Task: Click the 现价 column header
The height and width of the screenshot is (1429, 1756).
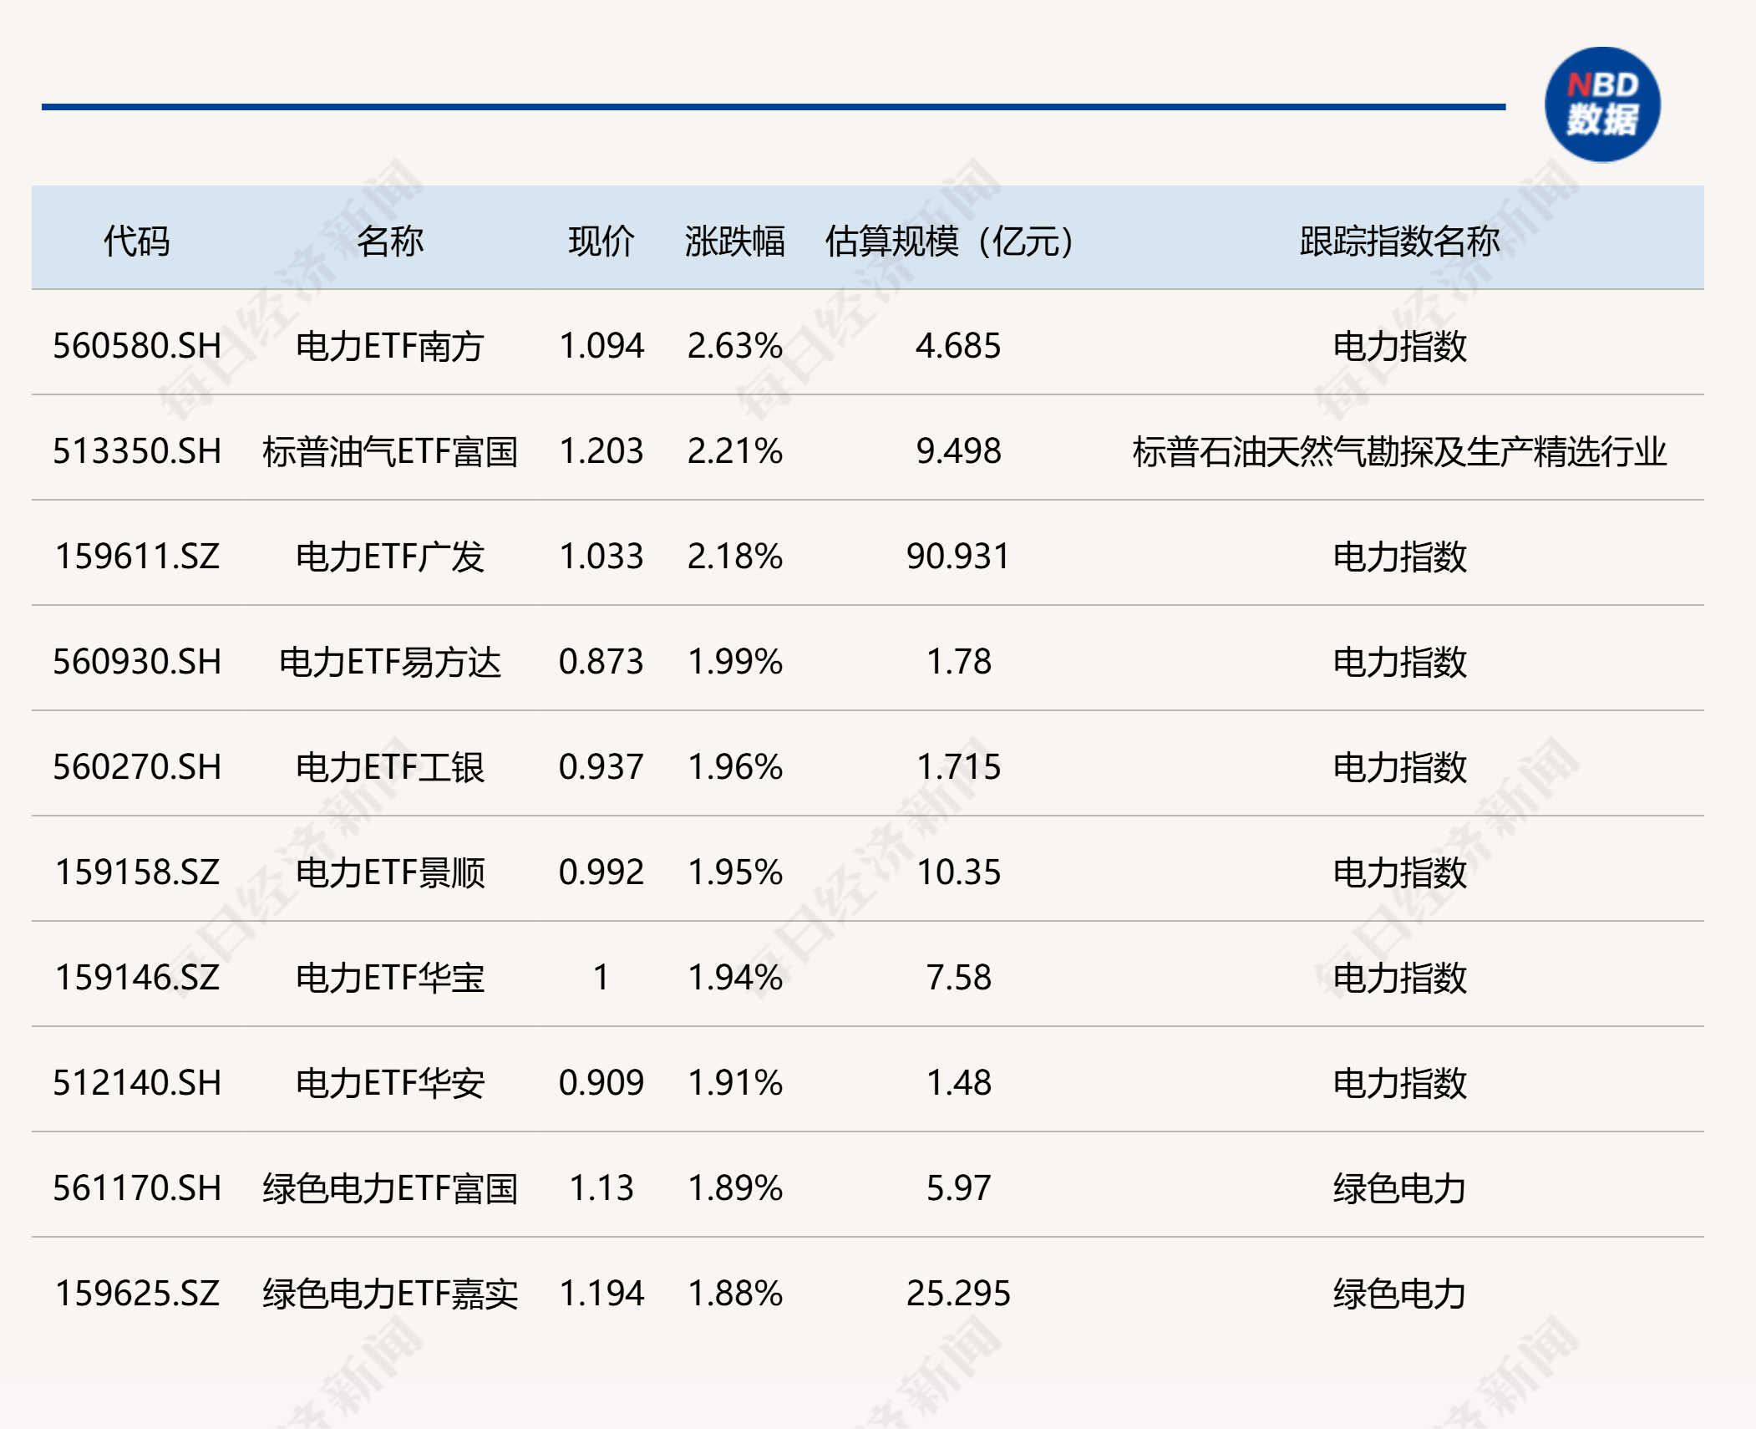Action: tap(601, 242)
